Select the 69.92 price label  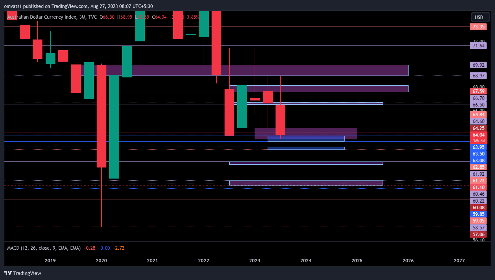coord(478,65)
